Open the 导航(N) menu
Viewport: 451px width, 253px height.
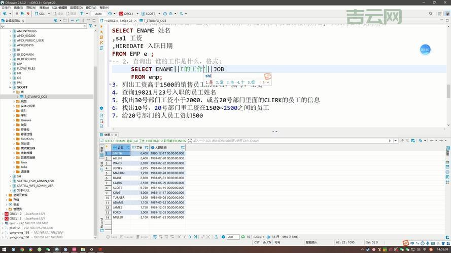tap(31, 8)
